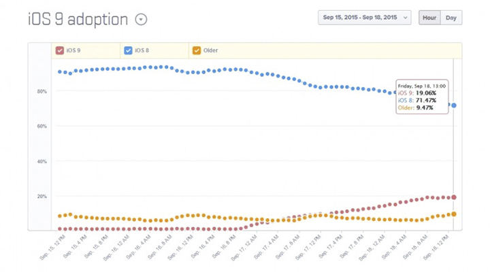This screenshot has width=490, height=272.
Task: Click the 20% y-axis label
Action: [x=42, y=197]
